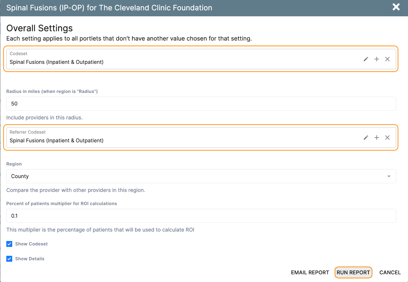Click the ROI percent multiplier input

(x=201, y=216)
